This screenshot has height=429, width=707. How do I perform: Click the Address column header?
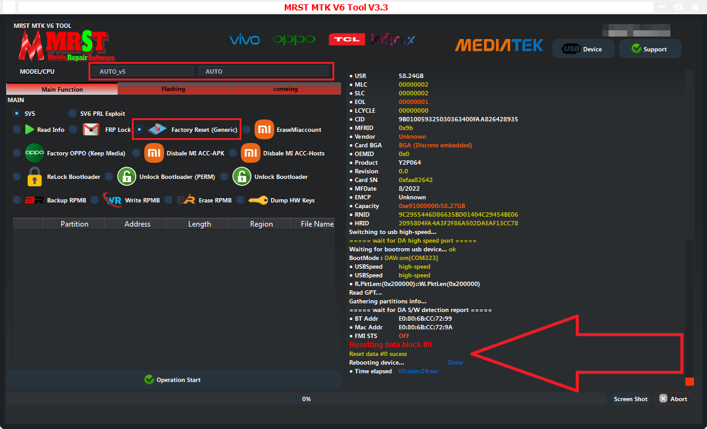pos(137,224)
